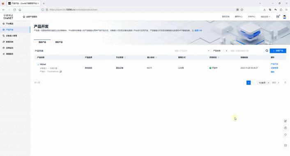The height and width of the screenshot is (156, 290).
Task: Switch to the 授权产品 tab
Action: point(59,42)
